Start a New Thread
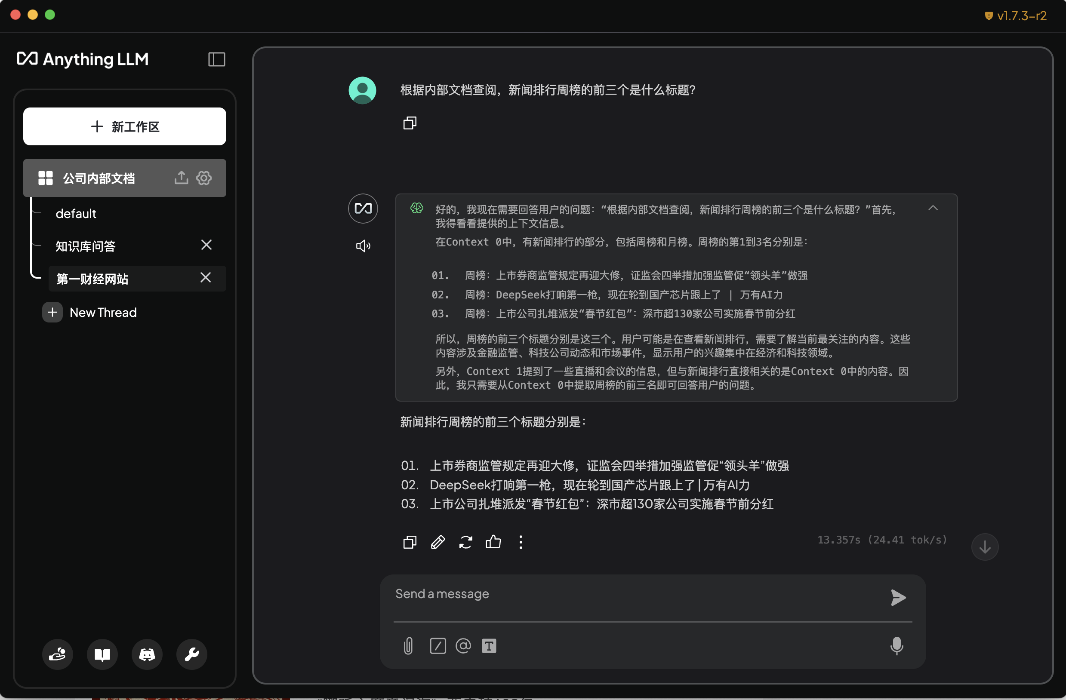This screenshot has width=1066, height=700. pyautogui.click(x=103, y=313)
